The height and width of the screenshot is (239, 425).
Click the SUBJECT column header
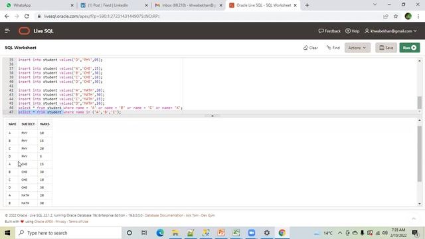pyautogui.click(x=28, y=124)
